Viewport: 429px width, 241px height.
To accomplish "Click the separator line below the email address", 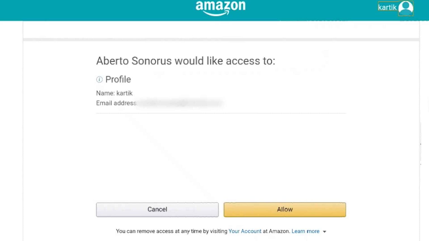I will coord(221,113).
